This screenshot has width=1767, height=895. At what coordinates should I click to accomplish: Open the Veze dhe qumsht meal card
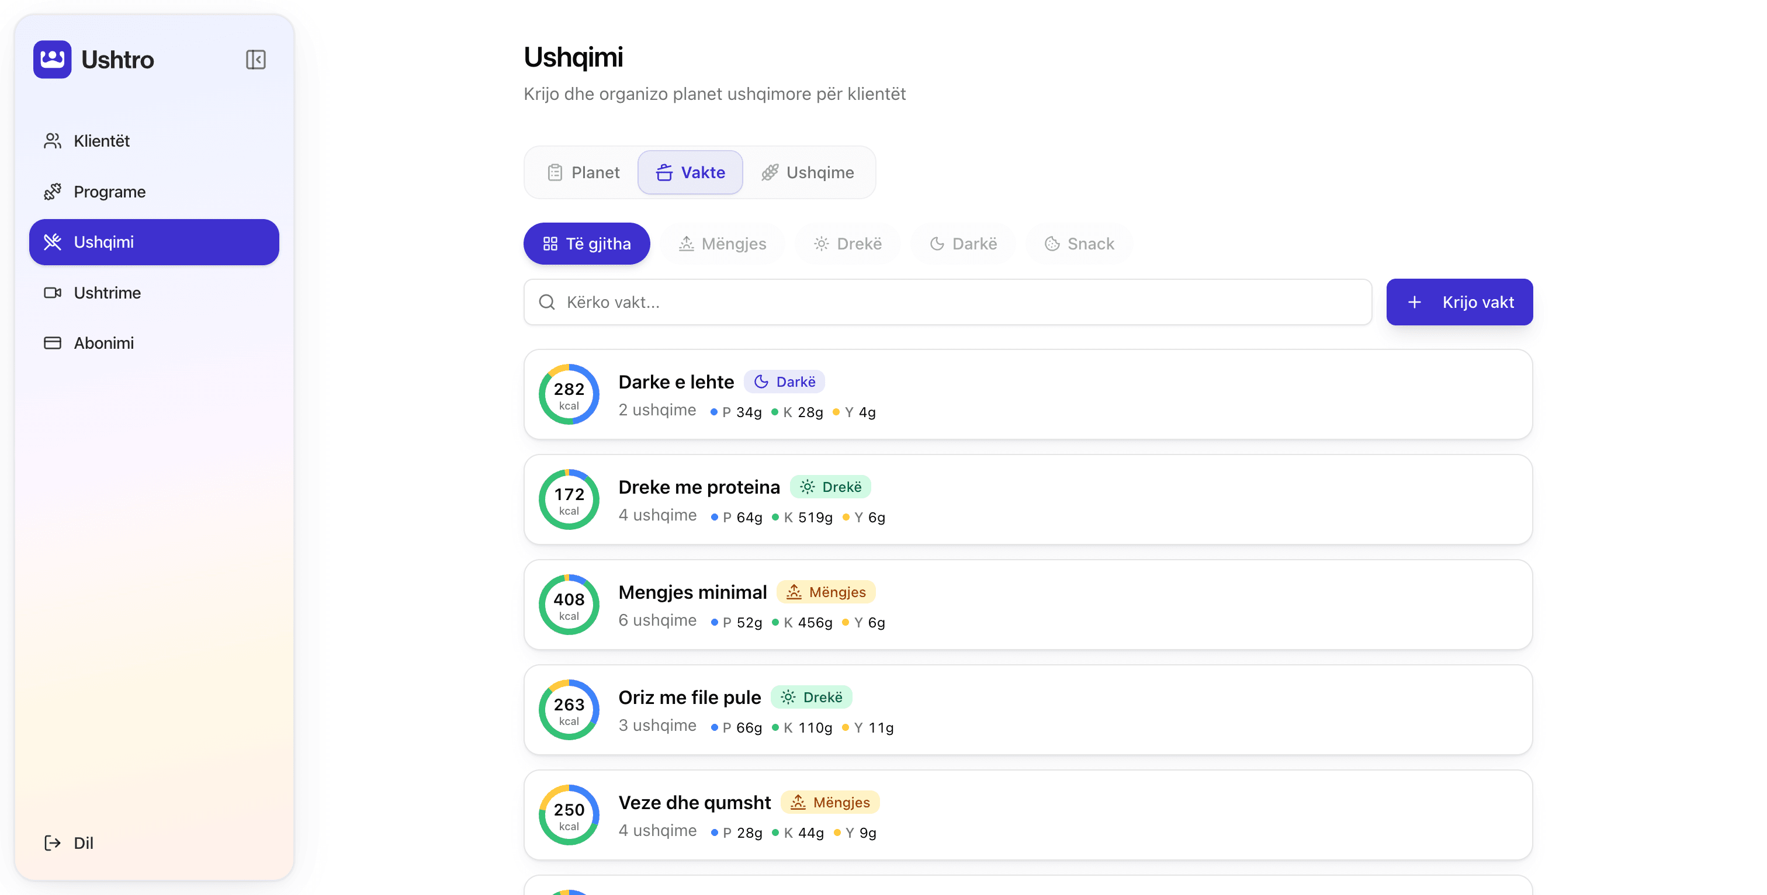1028,816
